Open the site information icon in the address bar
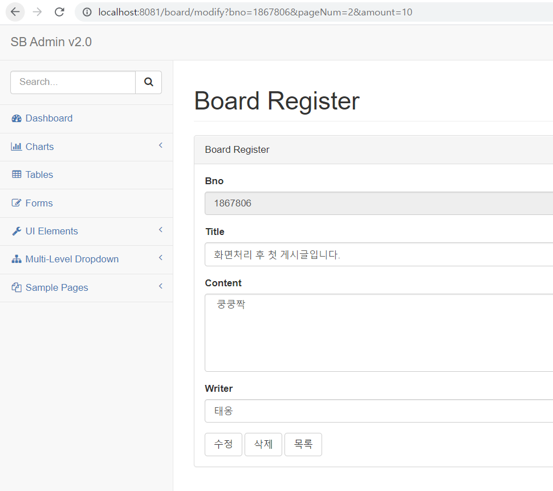Viewport: 553px width, 491px height. pos(87,13)
